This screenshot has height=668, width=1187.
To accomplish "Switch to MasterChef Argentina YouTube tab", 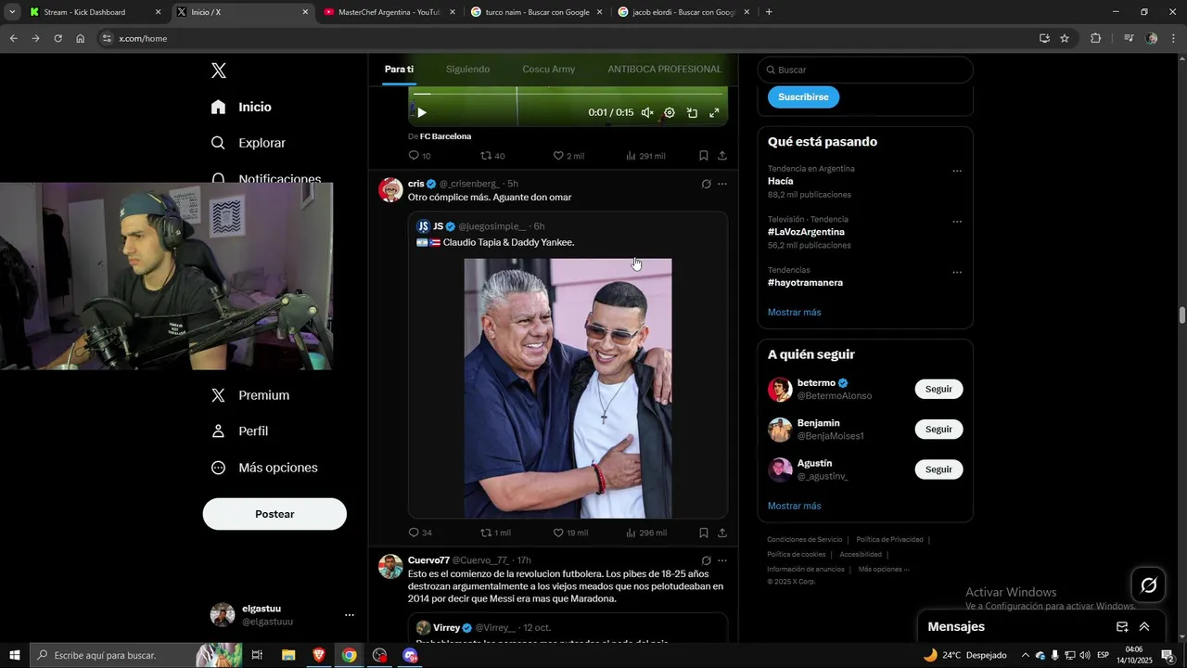I will tap(389, 12).
